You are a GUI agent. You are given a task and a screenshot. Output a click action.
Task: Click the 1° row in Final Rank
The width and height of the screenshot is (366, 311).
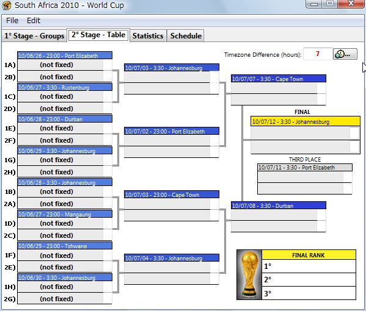[x=309, y=266]
